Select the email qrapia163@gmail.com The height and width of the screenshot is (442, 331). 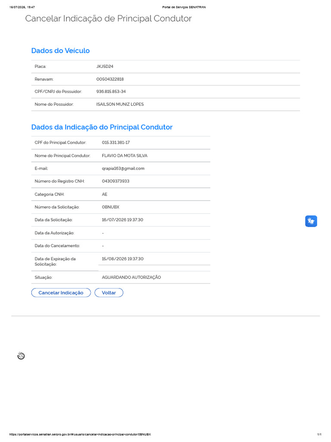click(123, 168)
